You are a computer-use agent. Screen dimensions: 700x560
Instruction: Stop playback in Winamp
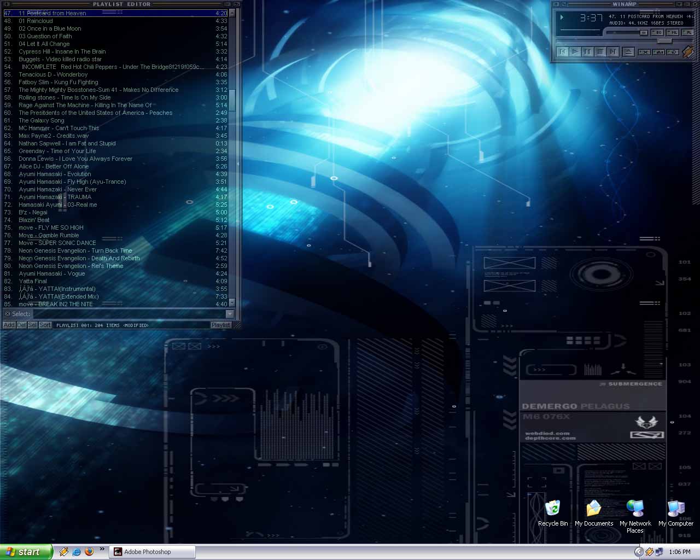pyautogui.click(x=600, y=52)
